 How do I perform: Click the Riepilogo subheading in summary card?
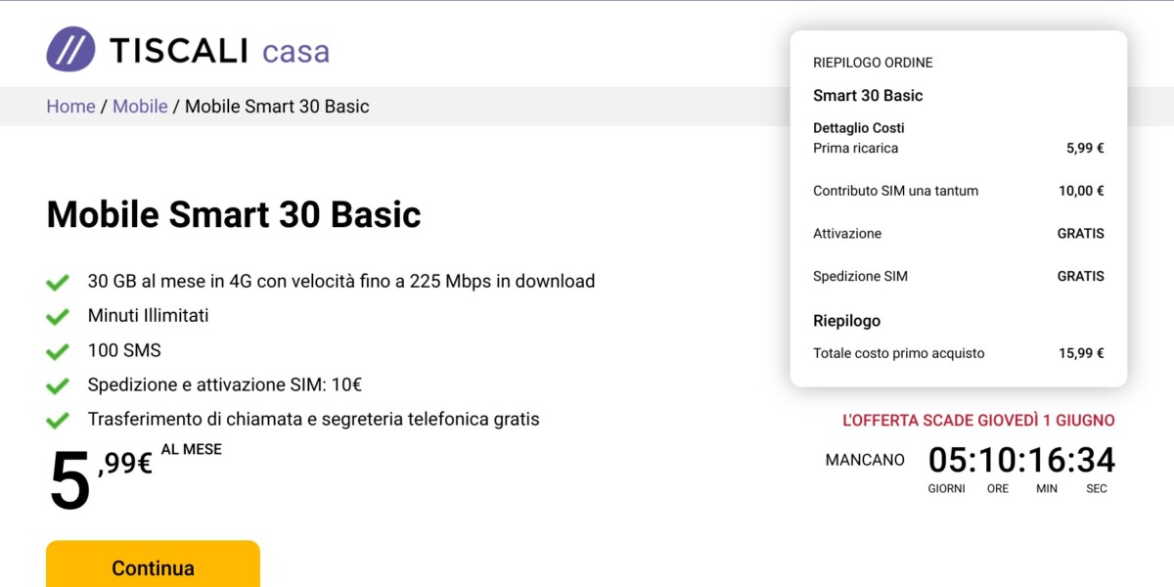click(x=846, y=321)
